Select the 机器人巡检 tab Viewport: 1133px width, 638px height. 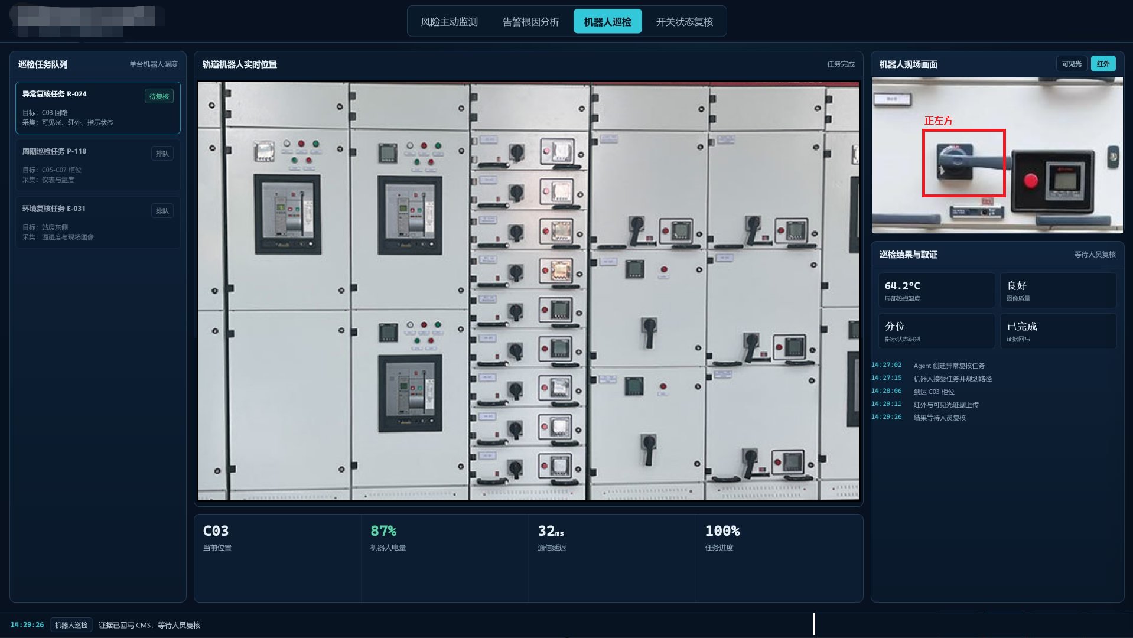(x=607, y=22)
